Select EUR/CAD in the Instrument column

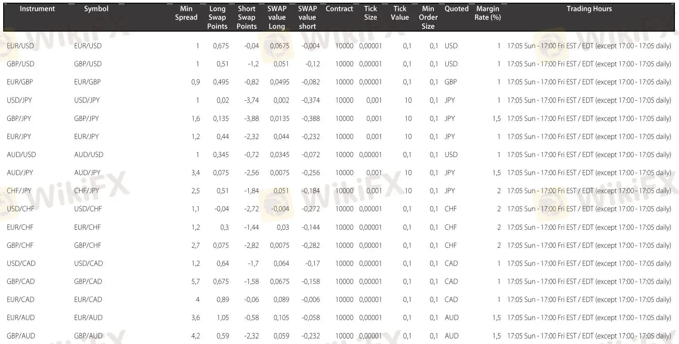pos(20,299)
